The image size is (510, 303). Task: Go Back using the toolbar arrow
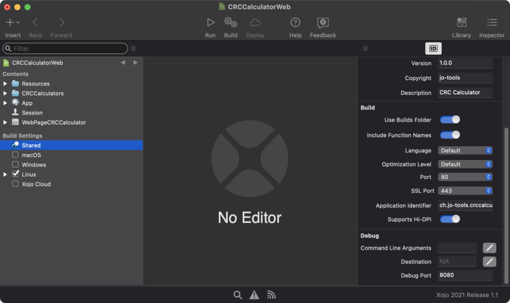coord(35,22)
